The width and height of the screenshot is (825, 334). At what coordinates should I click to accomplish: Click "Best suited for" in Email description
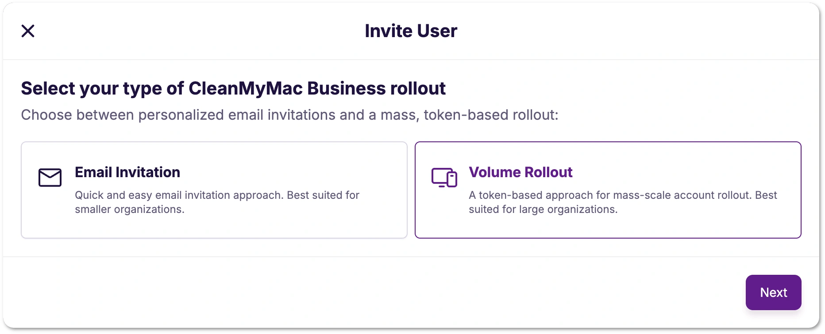coord(323,195)
